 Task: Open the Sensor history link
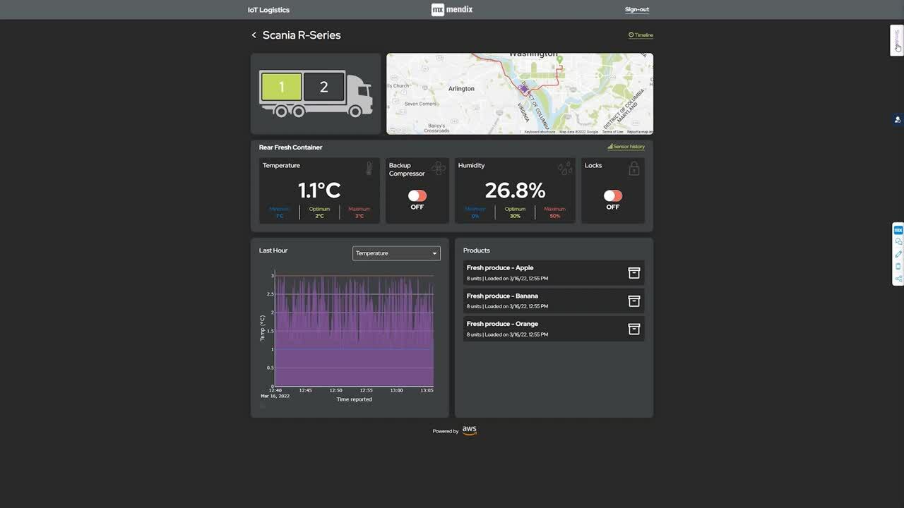(x=626, y=147)
